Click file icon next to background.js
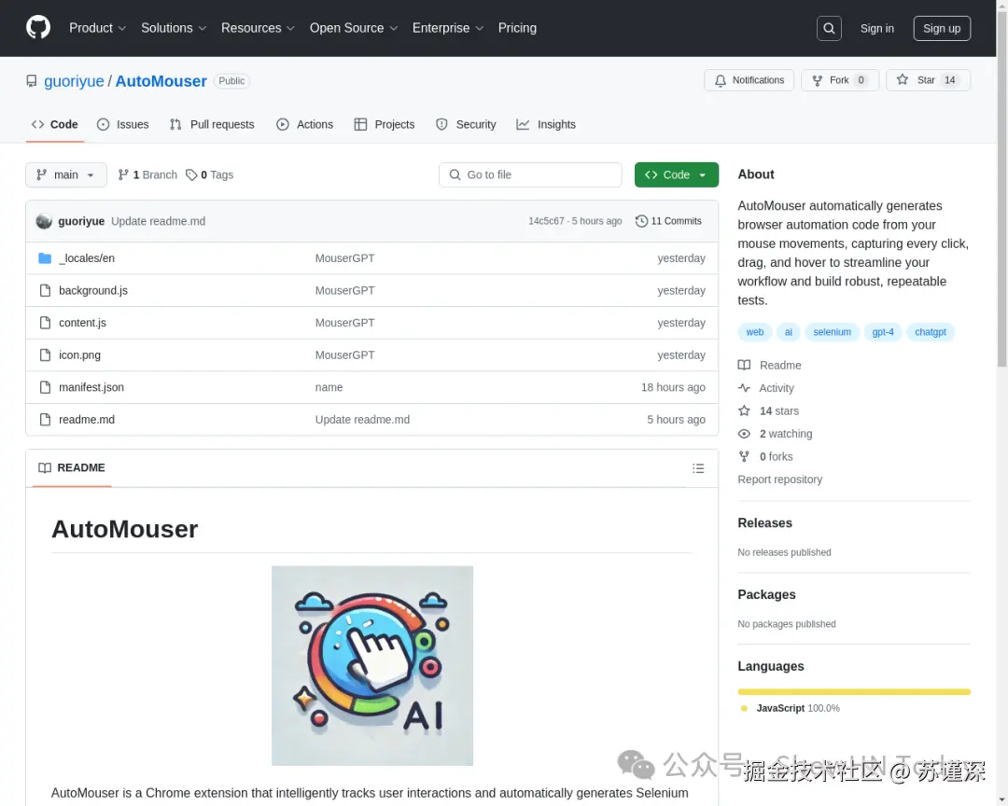The image size is (1008, 806). coord(45,290)
